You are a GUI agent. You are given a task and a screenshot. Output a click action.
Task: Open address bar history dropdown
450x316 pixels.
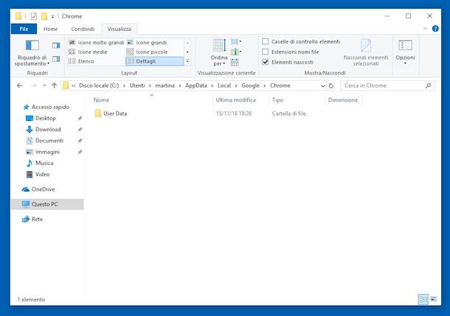[x=322, y=85]
